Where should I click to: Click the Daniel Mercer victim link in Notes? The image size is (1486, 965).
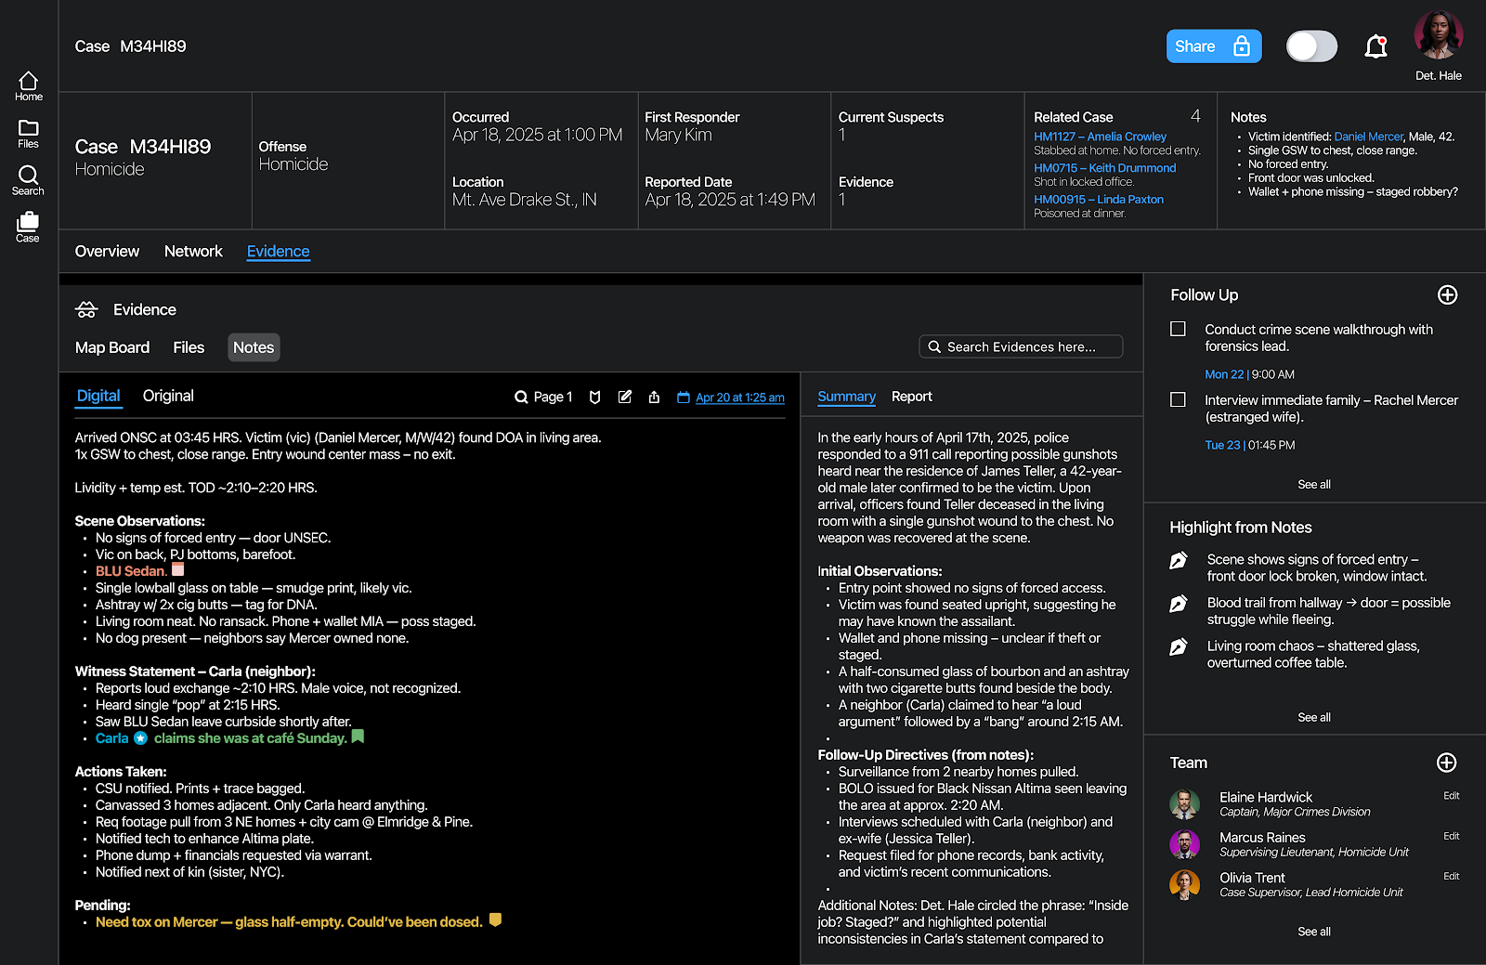1368,137
